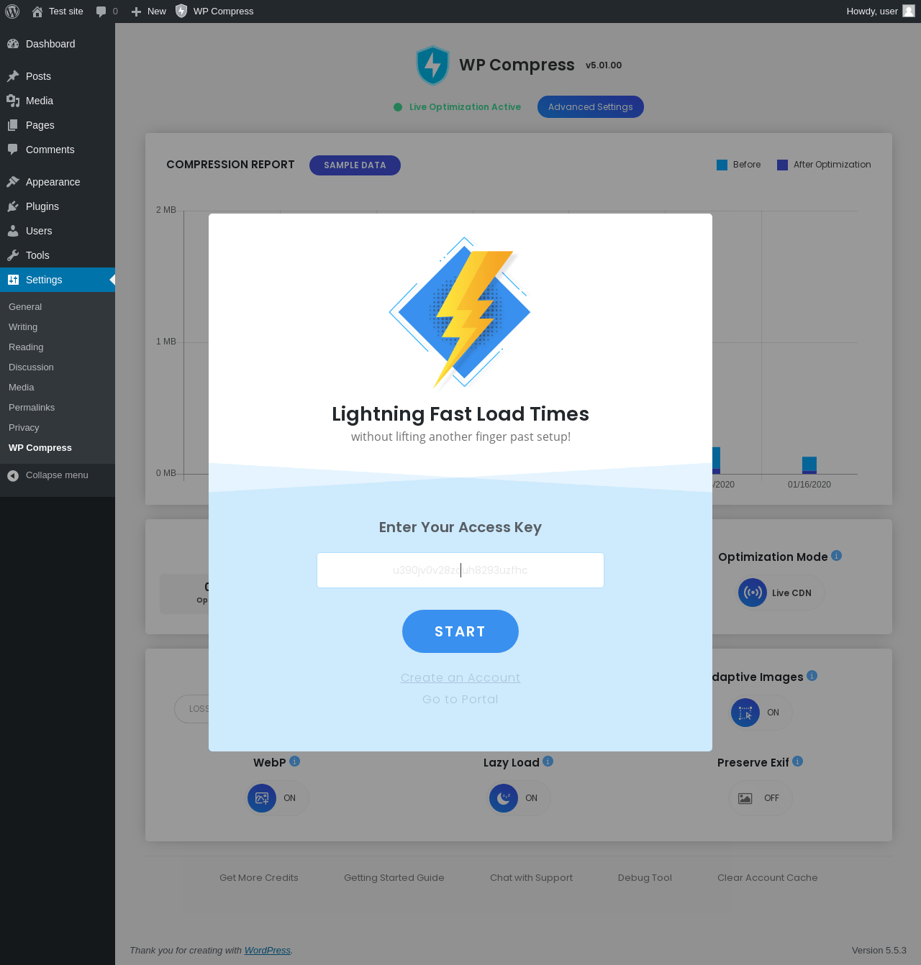The height and width of the screenshot is (965, 921).
Task: Open Test site home icon
Action: [x=37, y=12]
